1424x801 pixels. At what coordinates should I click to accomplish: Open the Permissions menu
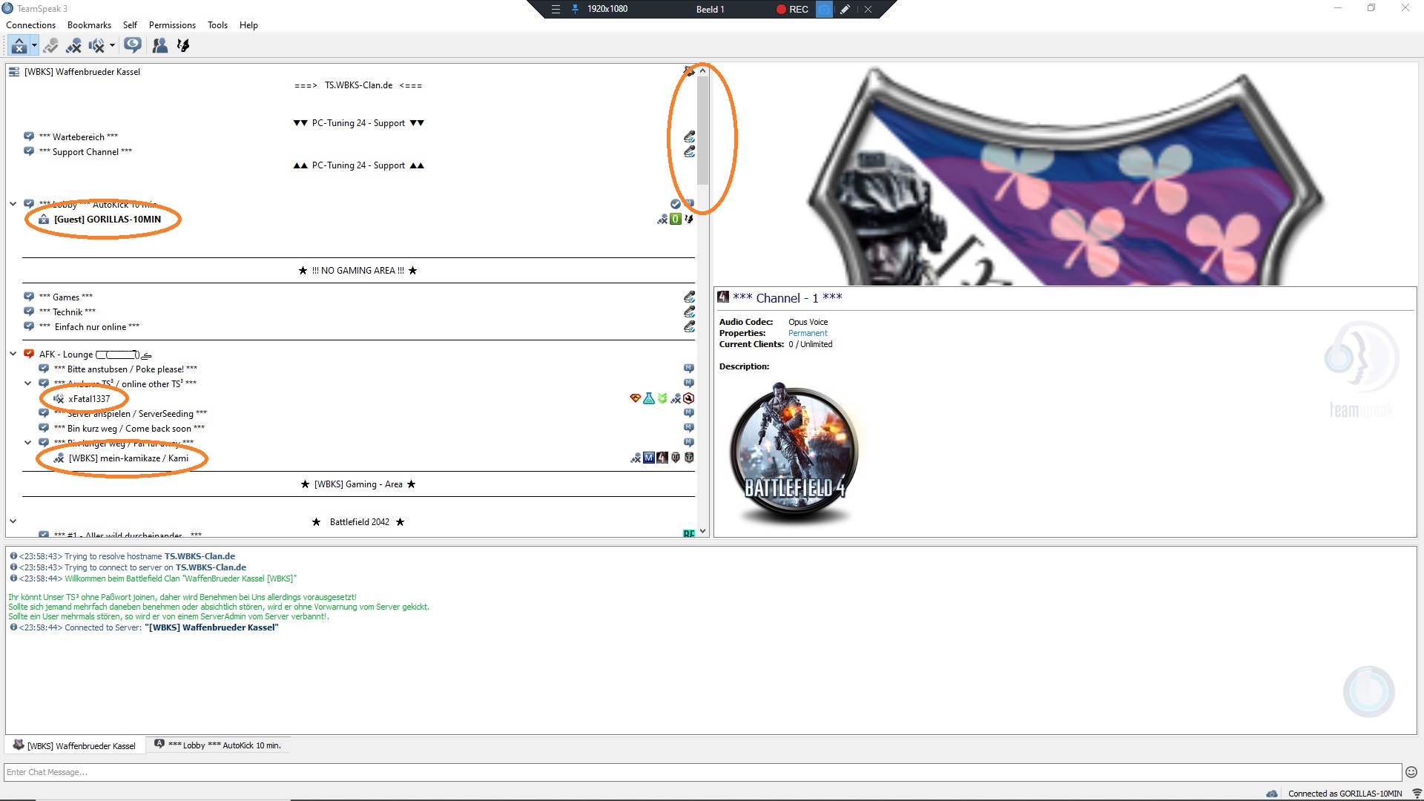(172, 25)
